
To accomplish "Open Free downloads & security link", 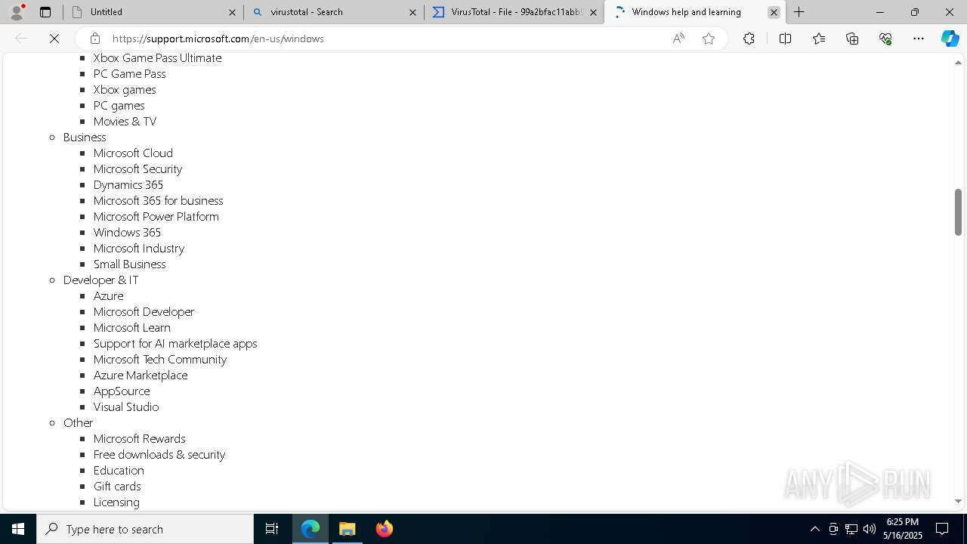I will [159, 455].
